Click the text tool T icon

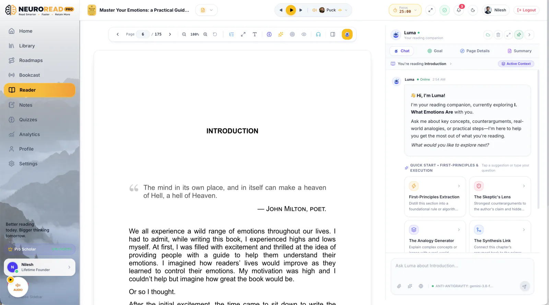click(x=255, y=34)
